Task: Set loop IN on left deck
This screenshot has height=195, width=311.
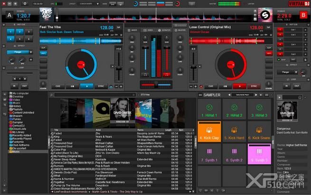Action: 14,86
